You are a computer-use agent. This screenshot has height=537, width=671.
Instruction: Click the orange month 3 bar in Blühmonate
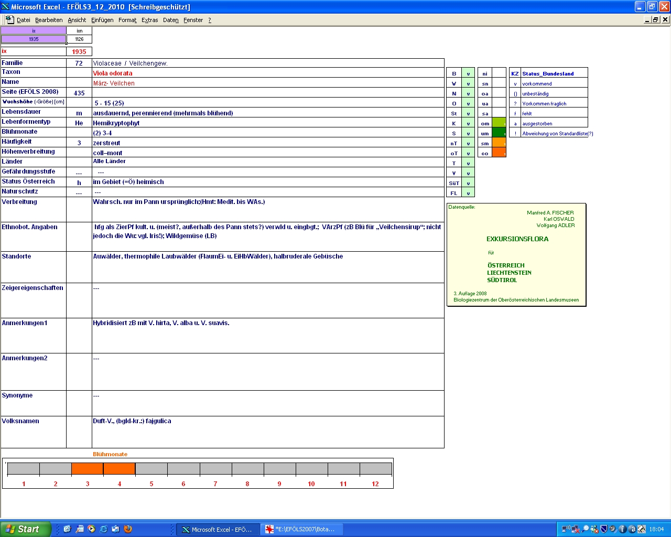[x=87, y=469]
